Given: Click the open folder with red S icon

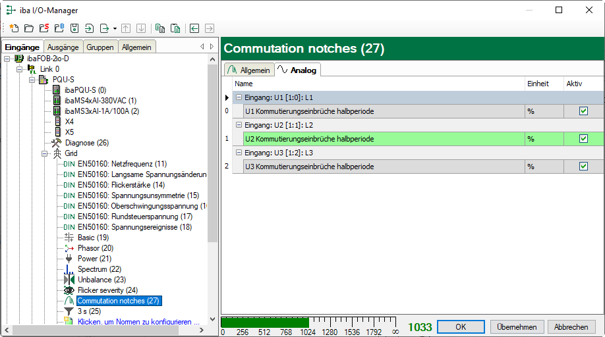Looking at the screenshot, I should point(43,28).
